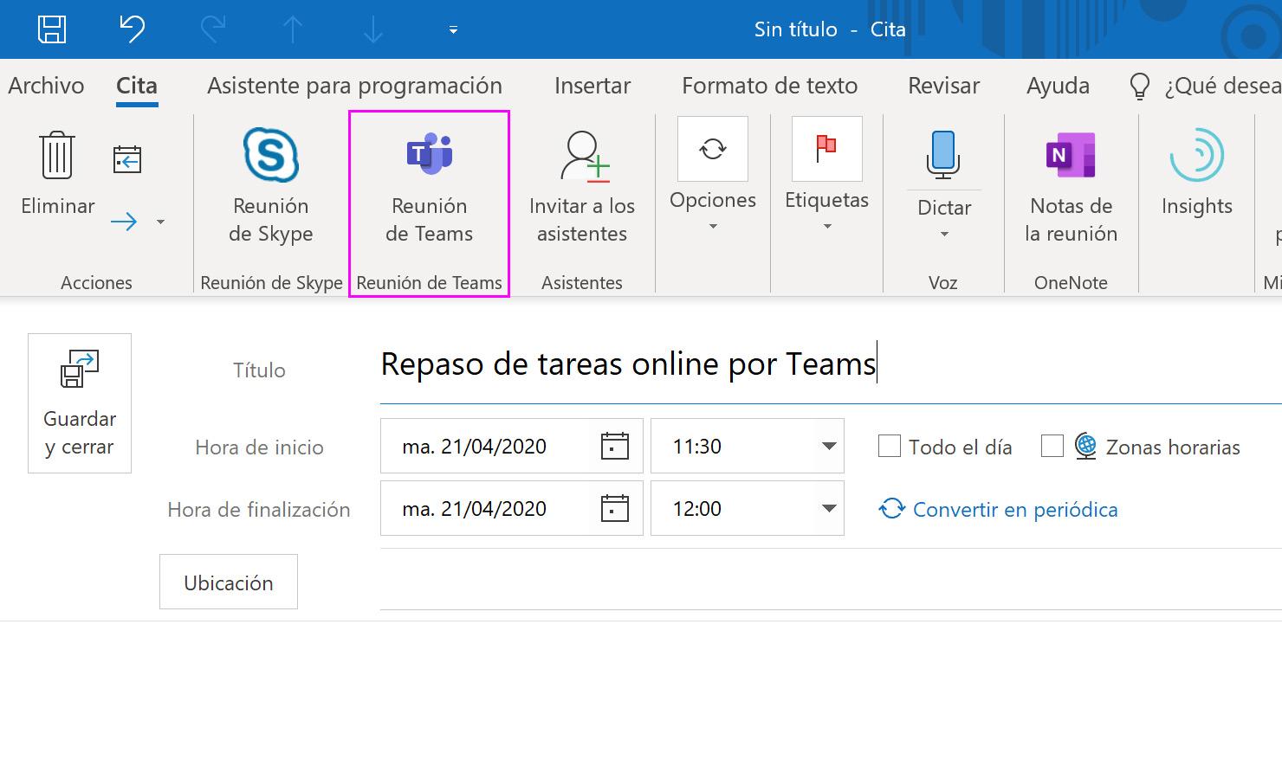Switch to the Insertar tab
The width and height of the screenshot is (1282, 766).
[x=592, y=86]
